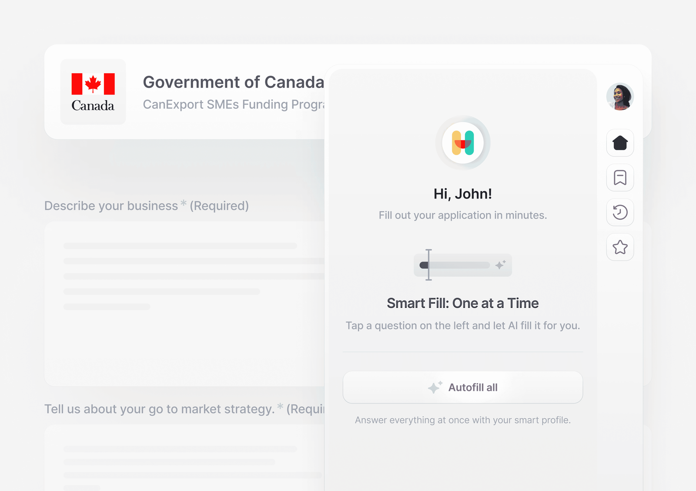Focus the go to market strategy text area
696x491 pixels.
(185, 458)
